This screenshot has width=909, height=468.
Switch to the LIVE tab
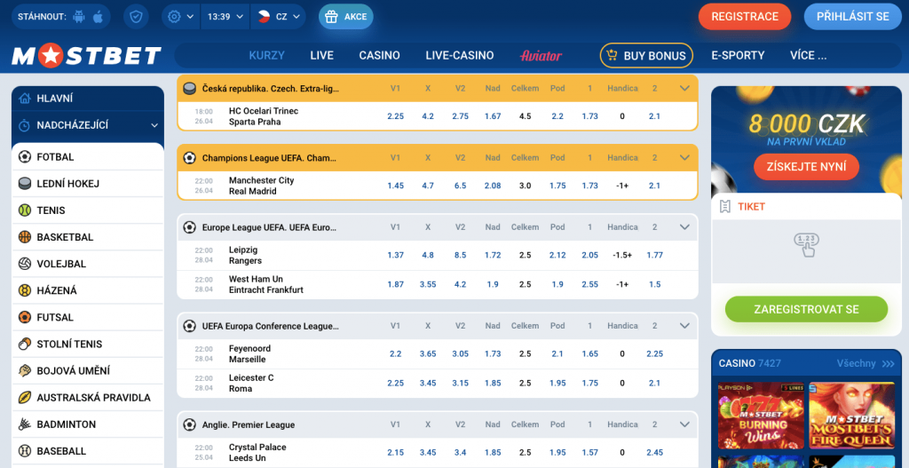[x=321, y=55]
